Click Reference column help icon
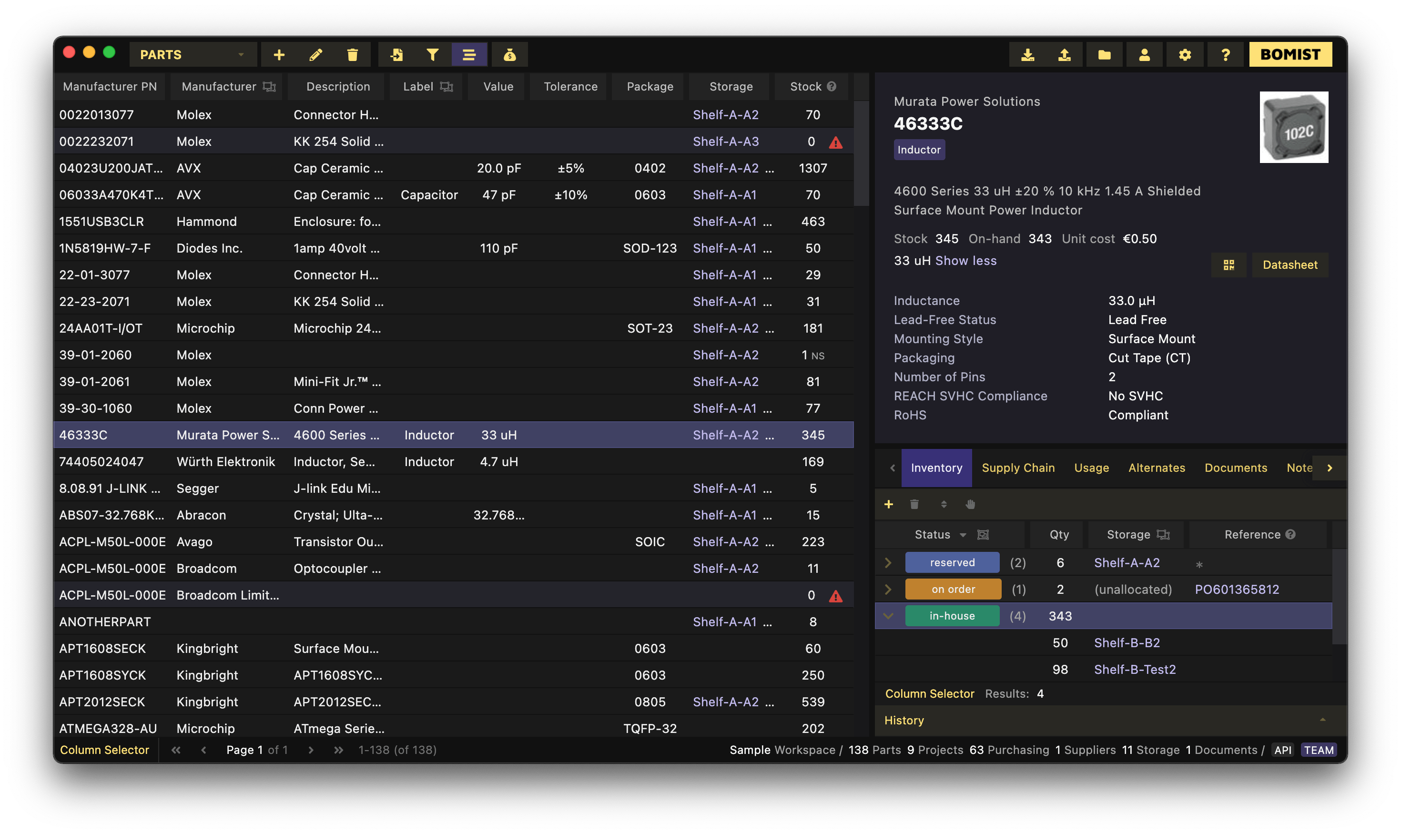 [x=1290, y=535]
